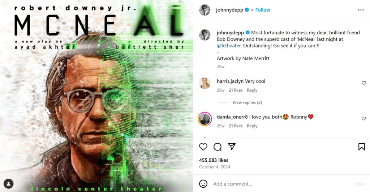View tagged people icon on the poster

tap(9, 184)
